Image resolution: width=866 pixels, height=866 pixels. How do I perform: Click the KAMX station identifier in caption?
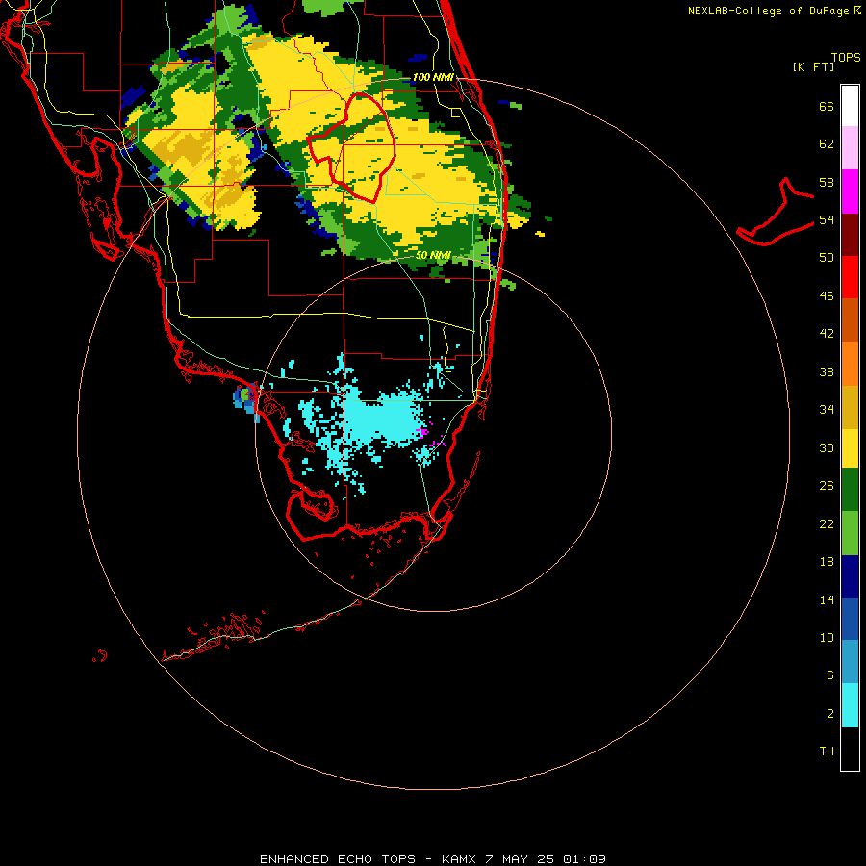click(x=458, y=859)
